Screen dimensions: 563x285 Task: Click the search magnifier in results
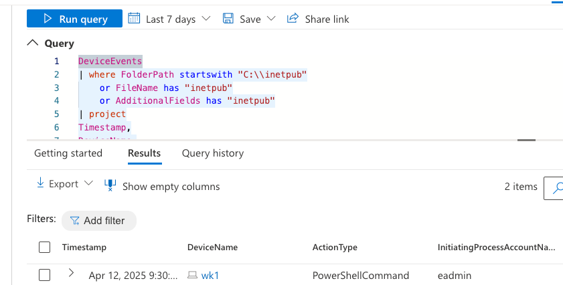(556, 187)
